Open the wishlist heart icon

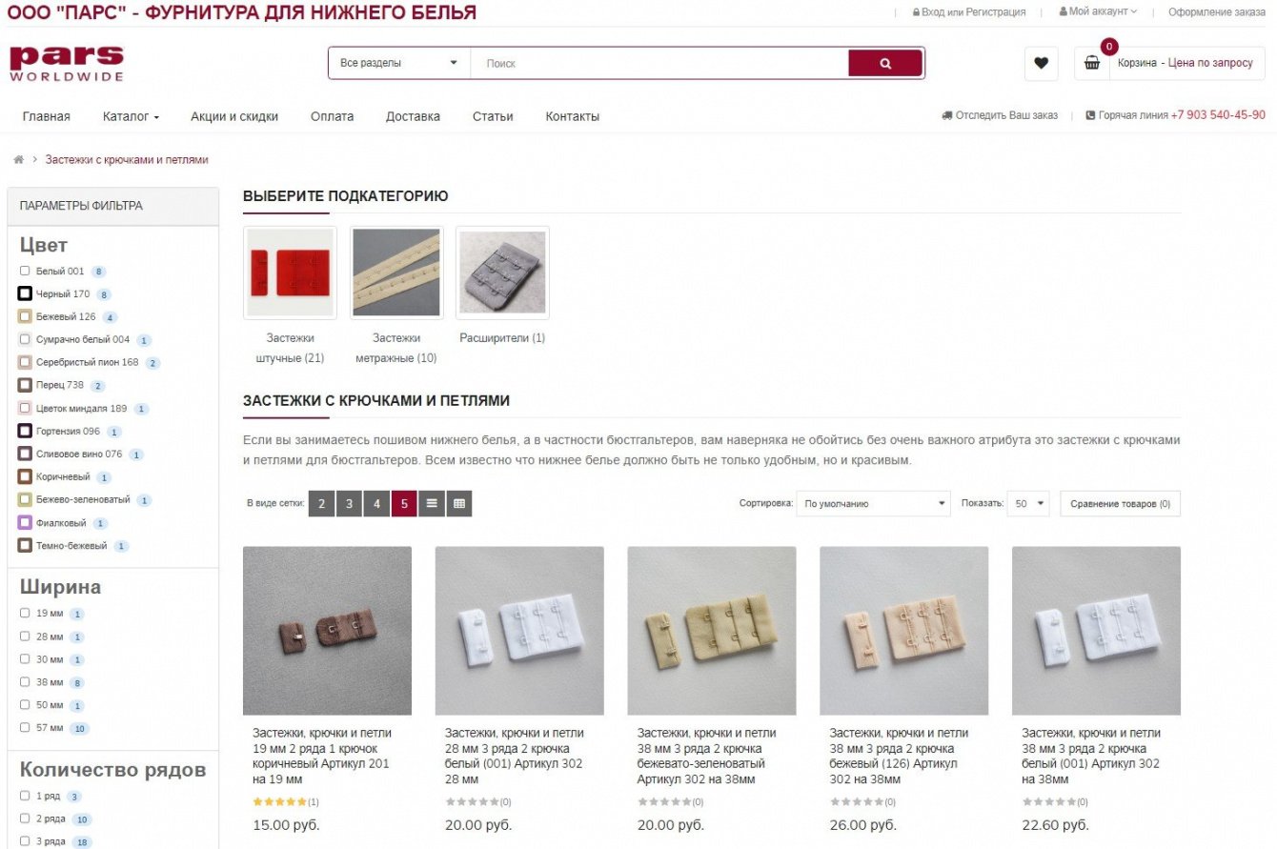[x=1041, y=63]
